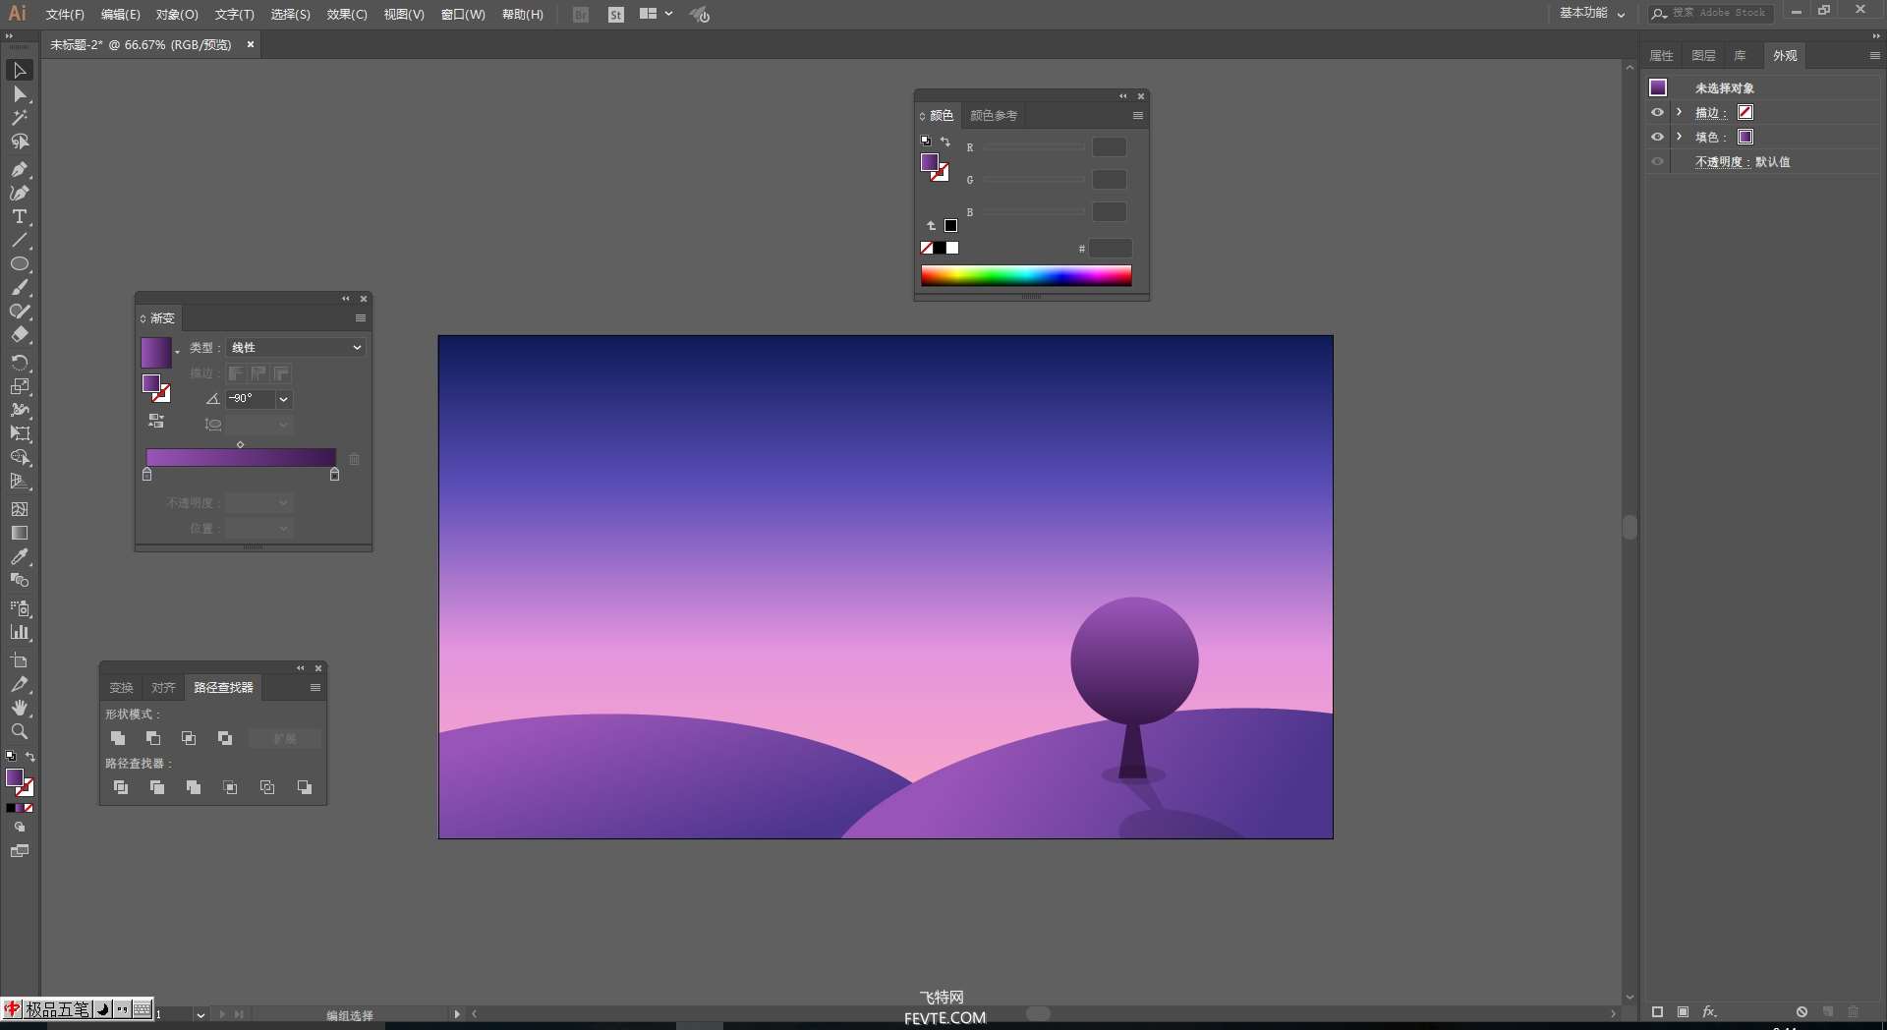Image resolution: width=1887 pixels, height=1030 pixels.
Task: Switch to the 属性 tab
Action: point(1661,56)
